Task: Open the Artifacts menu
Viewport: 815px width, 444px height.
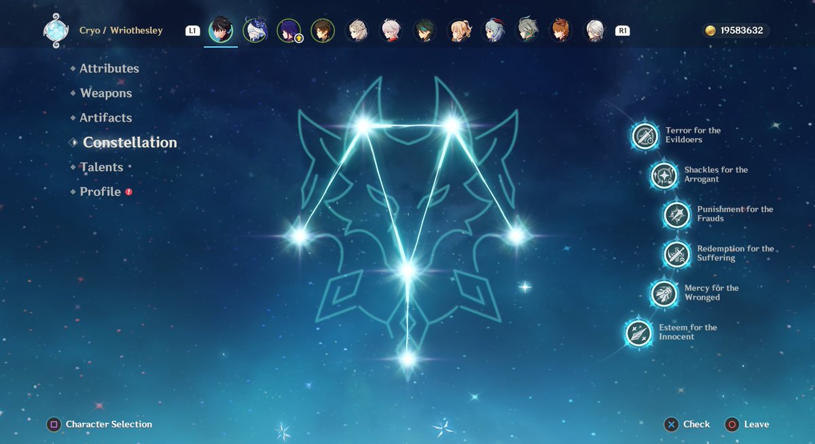Action: pyautogui.click(x=105, y=118)
